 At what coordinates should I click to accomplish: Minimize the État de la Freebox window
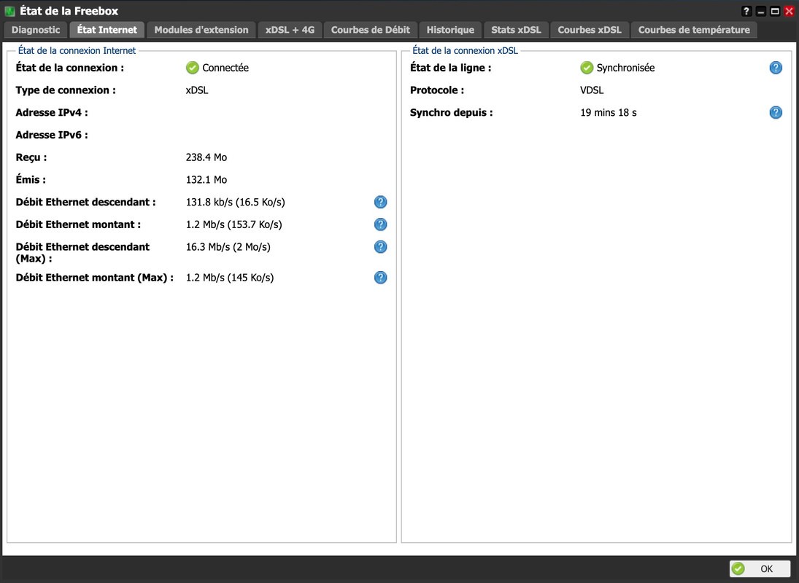761,11
